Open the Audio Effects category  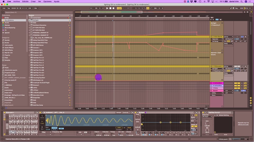[x=9, y=48]
